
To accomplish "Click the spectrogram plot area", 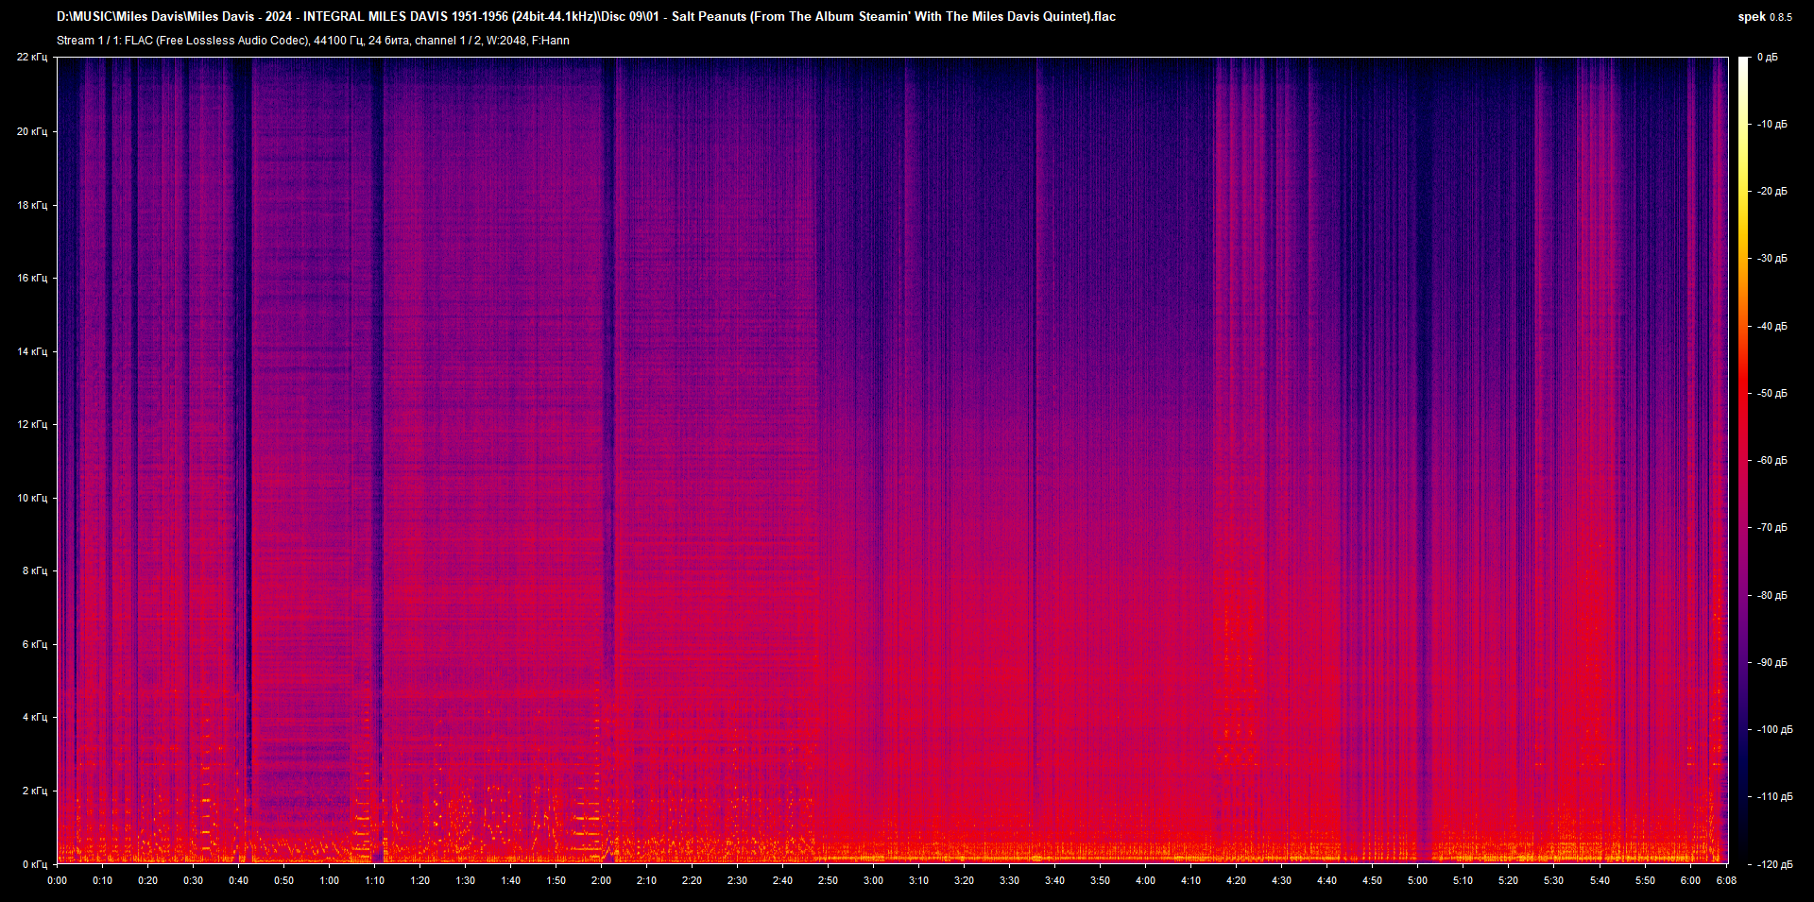I will point(892,460).
